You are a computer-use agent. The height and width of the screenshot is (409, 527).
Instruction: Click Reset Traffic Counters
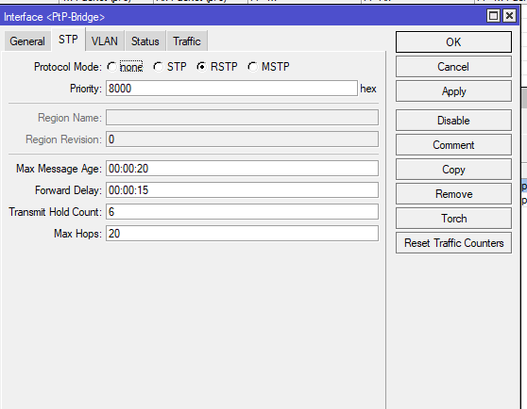click(x=453, y=243)
